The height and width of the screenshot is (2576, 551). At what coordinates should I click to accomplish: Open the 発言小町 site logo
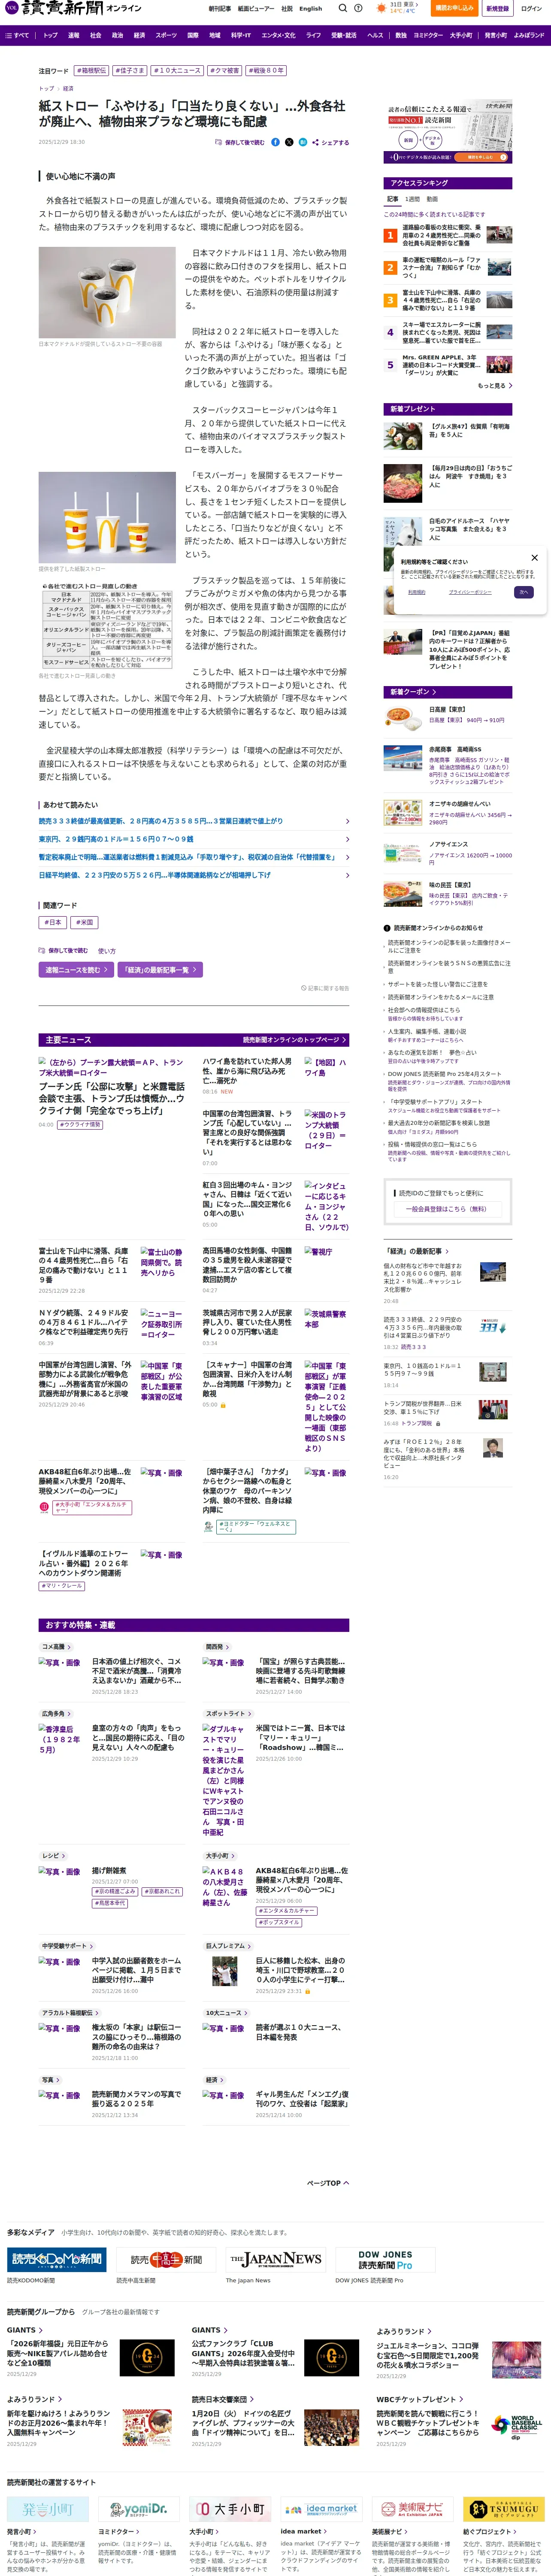pyautogui.click(x=48, y=2508)
